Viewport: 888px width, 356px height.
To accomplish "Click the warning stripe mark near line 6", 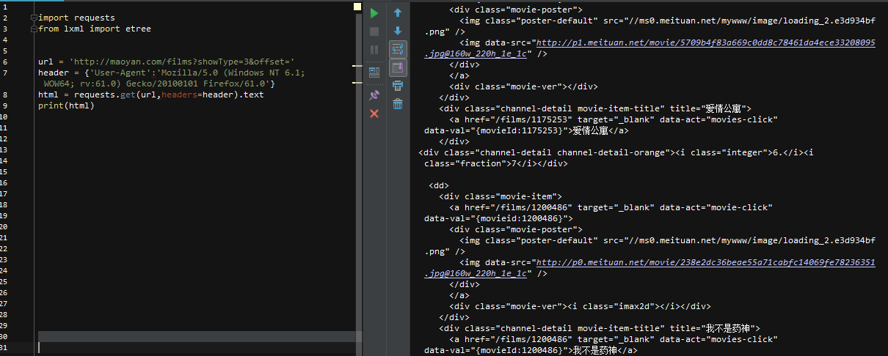I will (357, 66).
